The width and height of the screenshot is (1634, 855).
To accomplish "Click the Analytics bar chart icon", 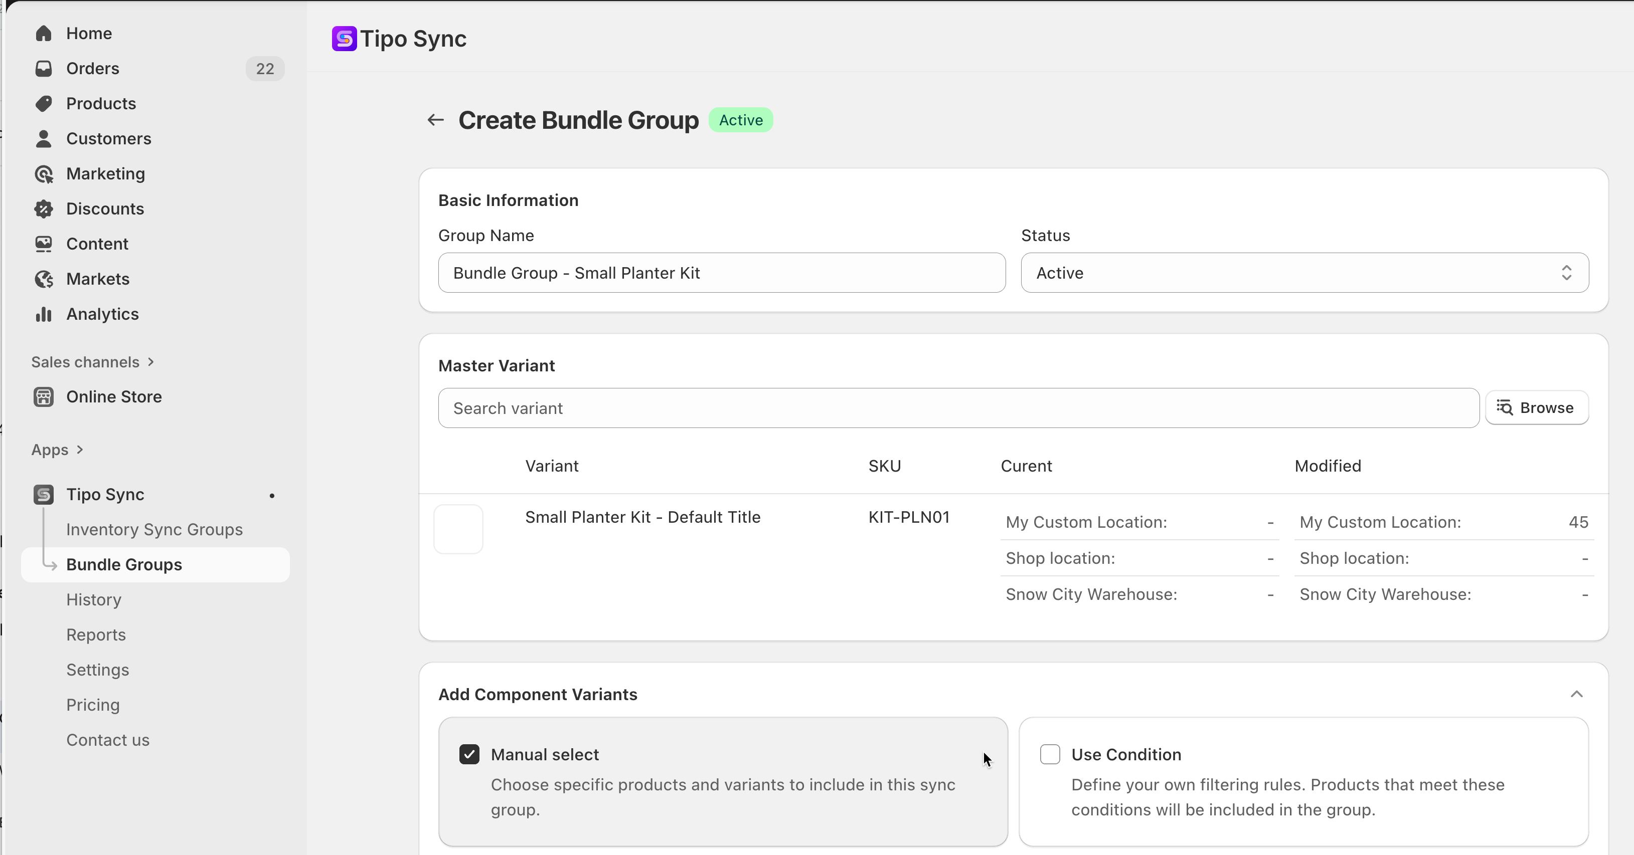I will point(43,314).
